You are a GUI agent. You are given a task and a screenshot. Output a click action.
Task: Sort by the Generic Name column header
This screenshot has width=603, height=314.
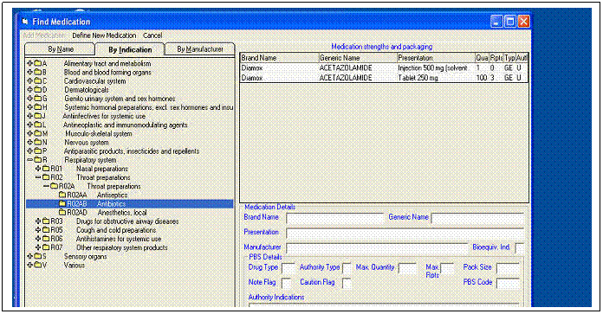click(358, 58)
